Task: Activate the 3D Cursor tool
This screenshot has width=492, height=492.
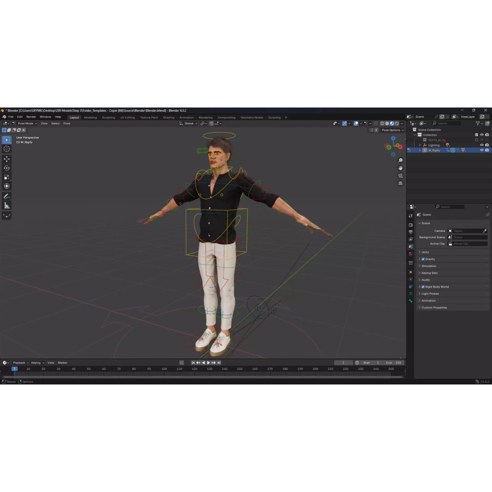Action: click(6, 149)
